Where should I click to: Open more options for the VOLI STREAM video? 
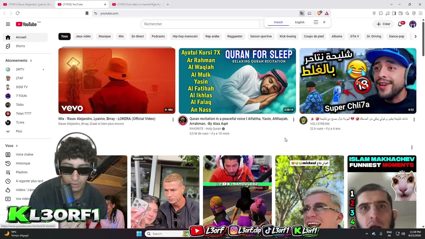(414, 119)
